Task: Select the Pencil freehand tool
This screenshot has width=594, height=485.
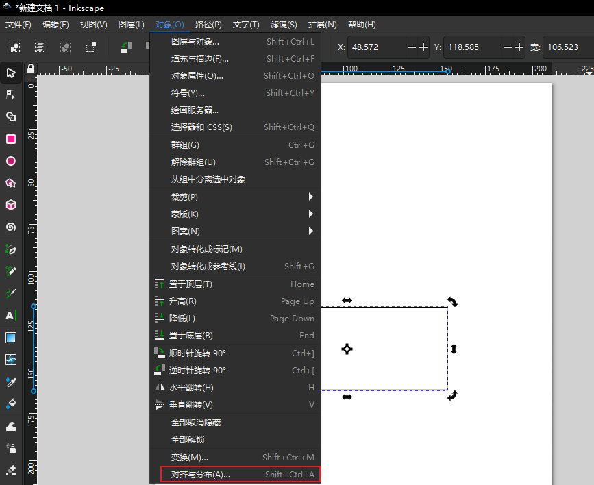Action: pos(11,271)
